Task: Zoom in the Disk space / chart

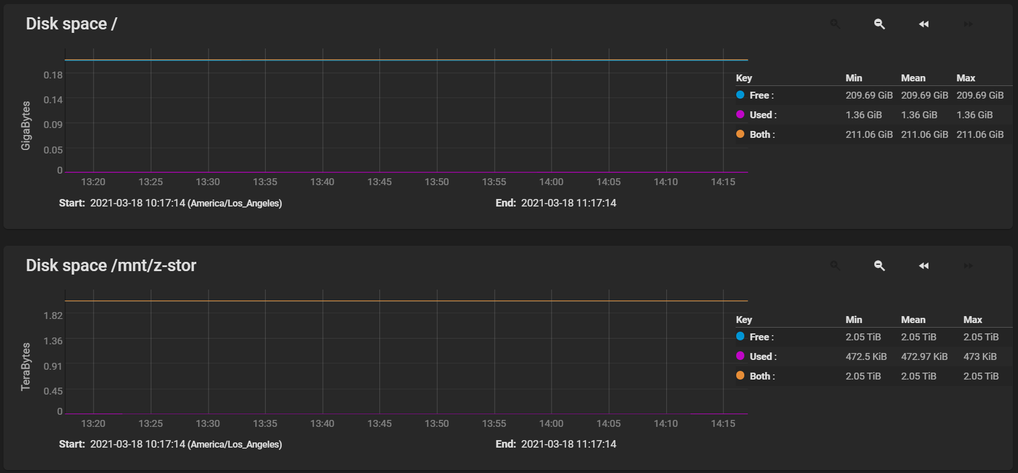Action: tap(835, 24)
